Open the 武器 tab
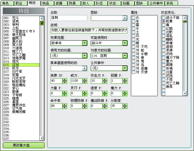This screenshot has height=151, width=194. pyautogui.click(x=61, y=3)
